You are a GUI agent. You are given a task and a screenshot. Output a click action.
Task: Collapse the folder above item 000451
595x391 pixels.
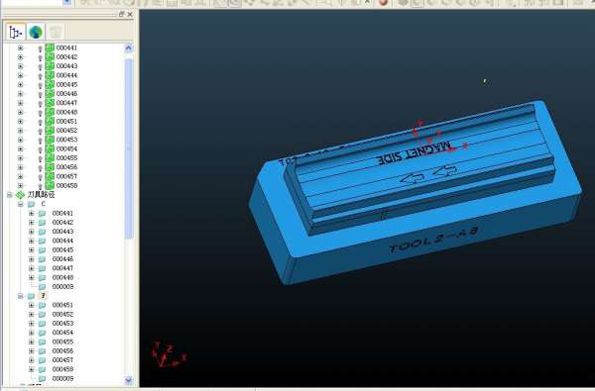(20, 296)
